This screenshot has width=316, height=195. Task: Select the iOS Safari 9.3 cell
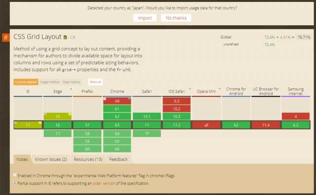(177, 101)
